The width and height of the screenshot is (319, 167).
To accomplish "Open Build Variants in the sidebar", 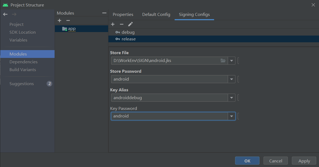I will [23, 69].
